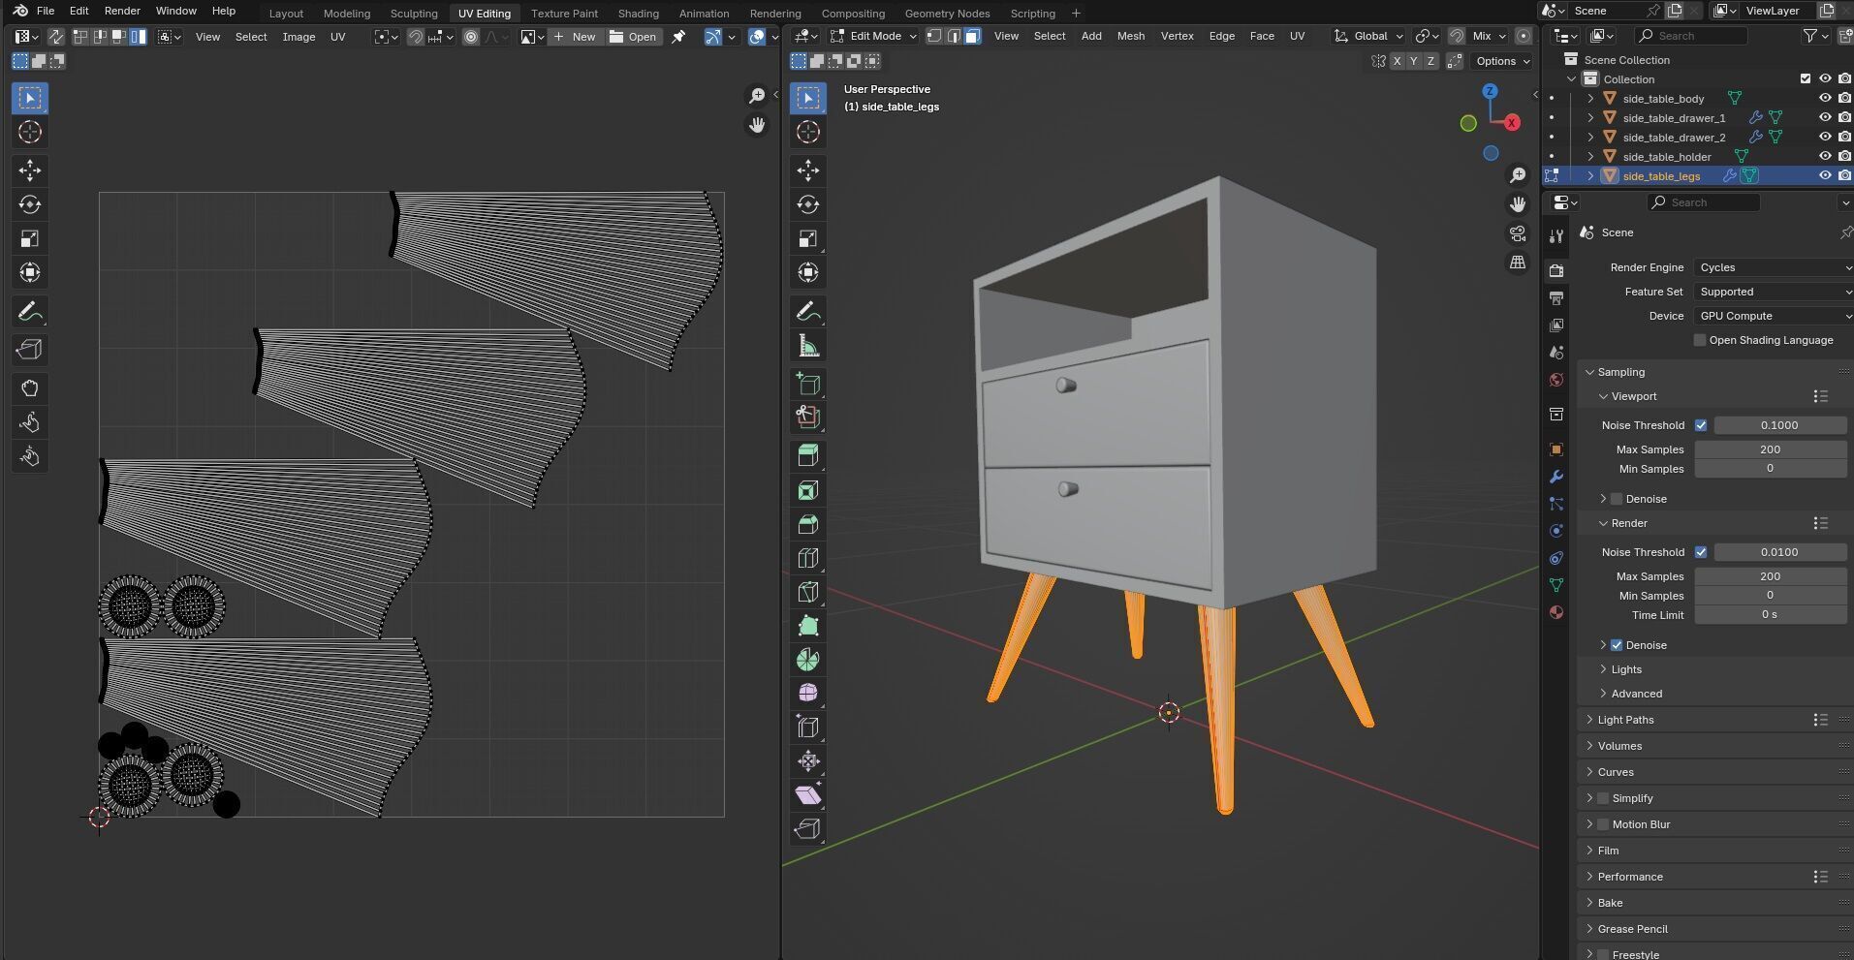Viewport: 1854px width, 960px height.
Task: Enable Simplify checkbox
Action: tap(1603, 798)
